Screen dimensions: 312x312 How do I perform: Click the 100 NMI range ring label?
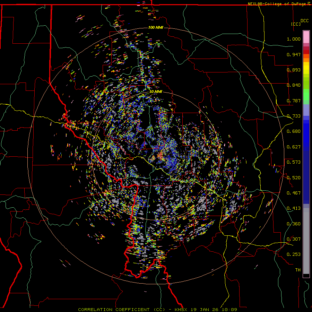156,27
